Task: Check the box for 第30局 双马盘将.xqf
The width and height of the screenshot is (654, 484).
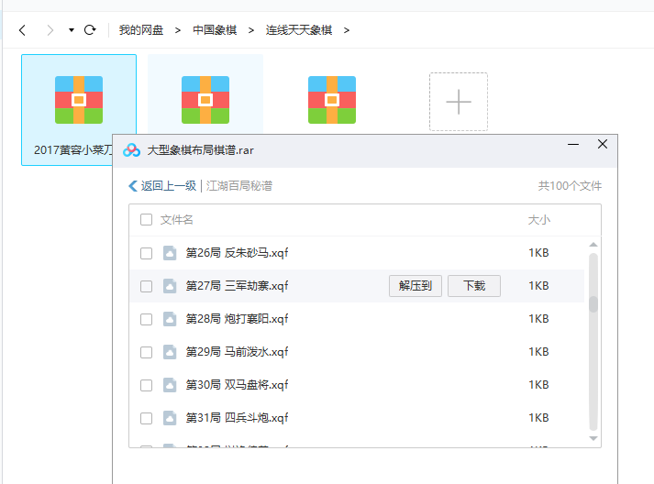Action: 146,385
